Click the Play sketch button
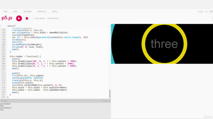213x119 pixels. [x=19, y=19]
